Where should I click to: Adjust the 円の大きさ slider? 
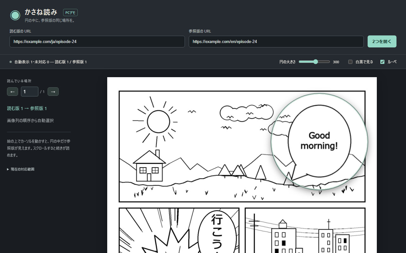tap(314, 62)
